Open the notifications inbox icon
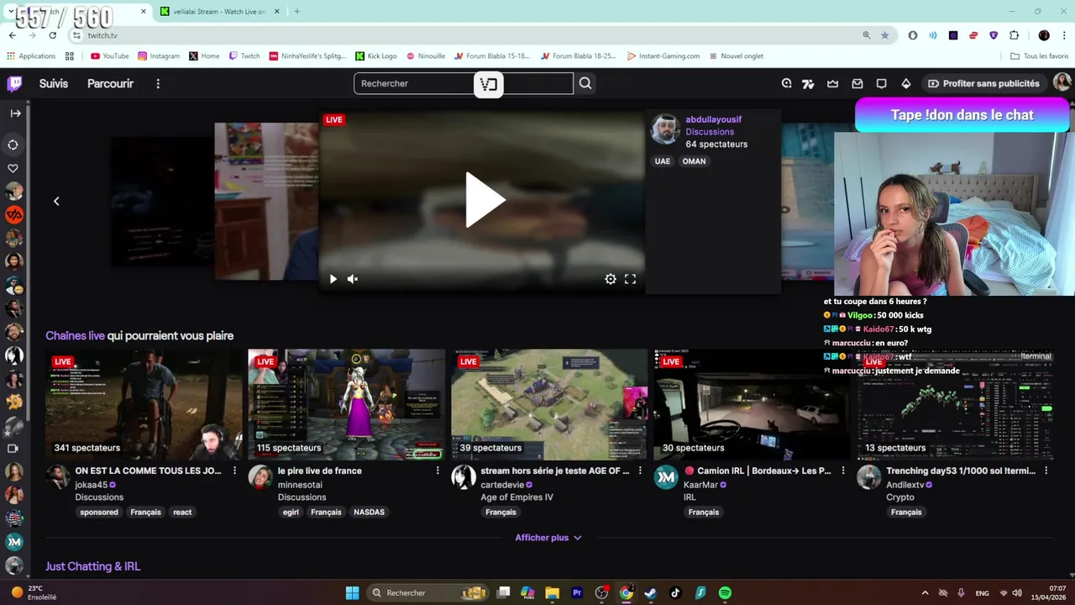 click(857, 83)
